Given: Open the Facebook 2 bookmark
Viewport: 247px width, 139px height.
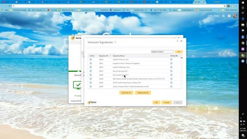Looking at the screenshot, I should [116, 10].
